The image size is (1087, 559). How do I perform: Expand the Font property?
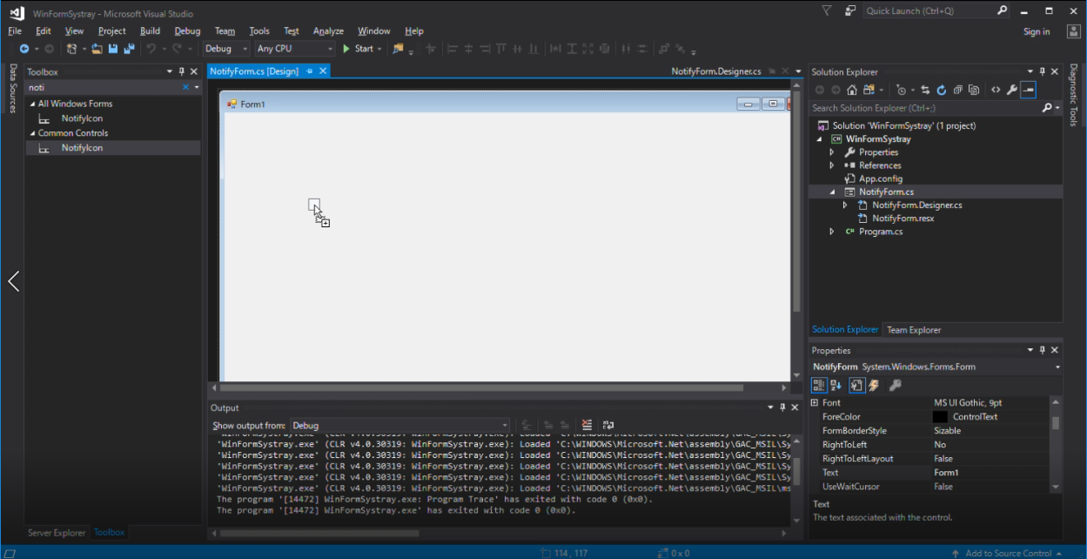(815, 403)
